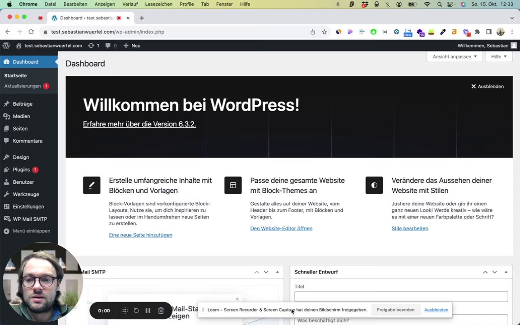The width and height of the screenshot is (520, 325).
Task: Open WP Mail SMTP menu
Action: point(29,219)
